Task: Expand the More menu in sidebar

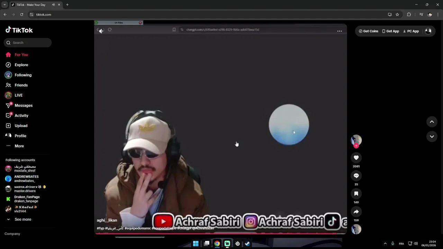Action: pyautogui.click(x=15, y=146)
